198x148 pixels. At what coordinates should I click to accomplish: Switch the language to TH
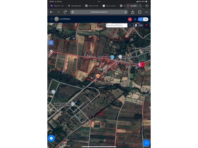[140, 19]
